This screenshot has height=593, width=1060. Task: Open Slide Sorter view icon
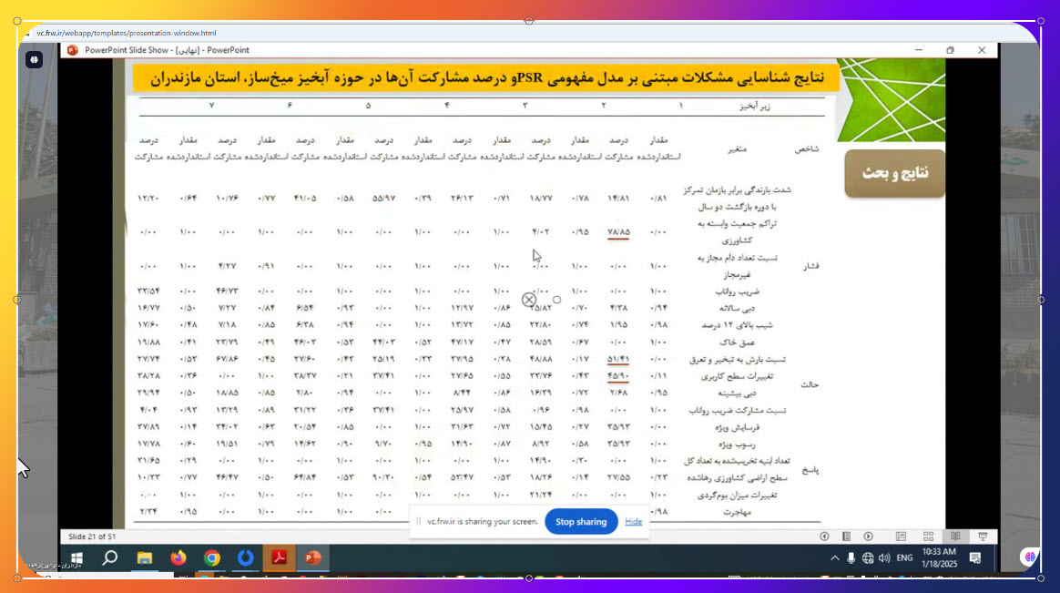pyautogui.click(x=928, y=537)
